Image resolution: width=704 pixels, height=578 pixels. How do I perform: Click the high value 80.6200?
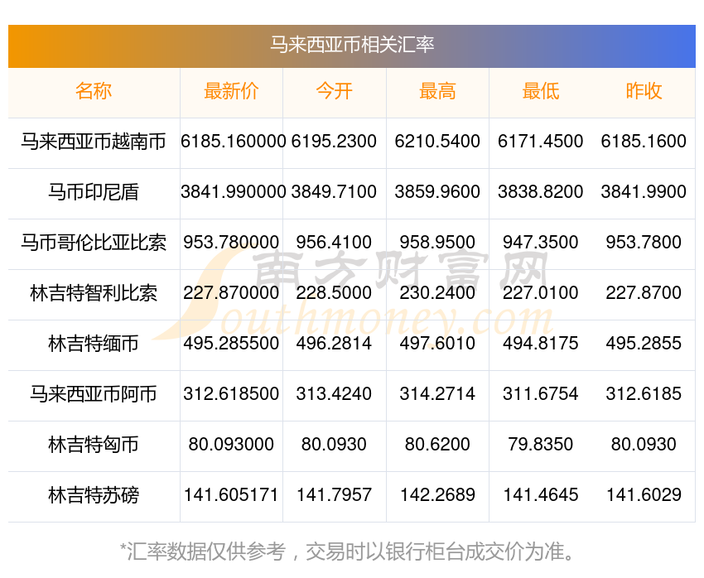point(437,445)
